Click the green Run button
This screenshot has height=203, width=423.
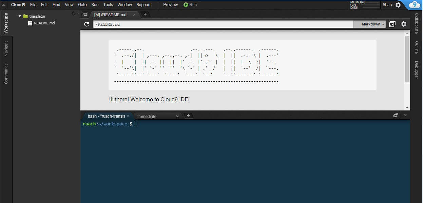(190, 5)
